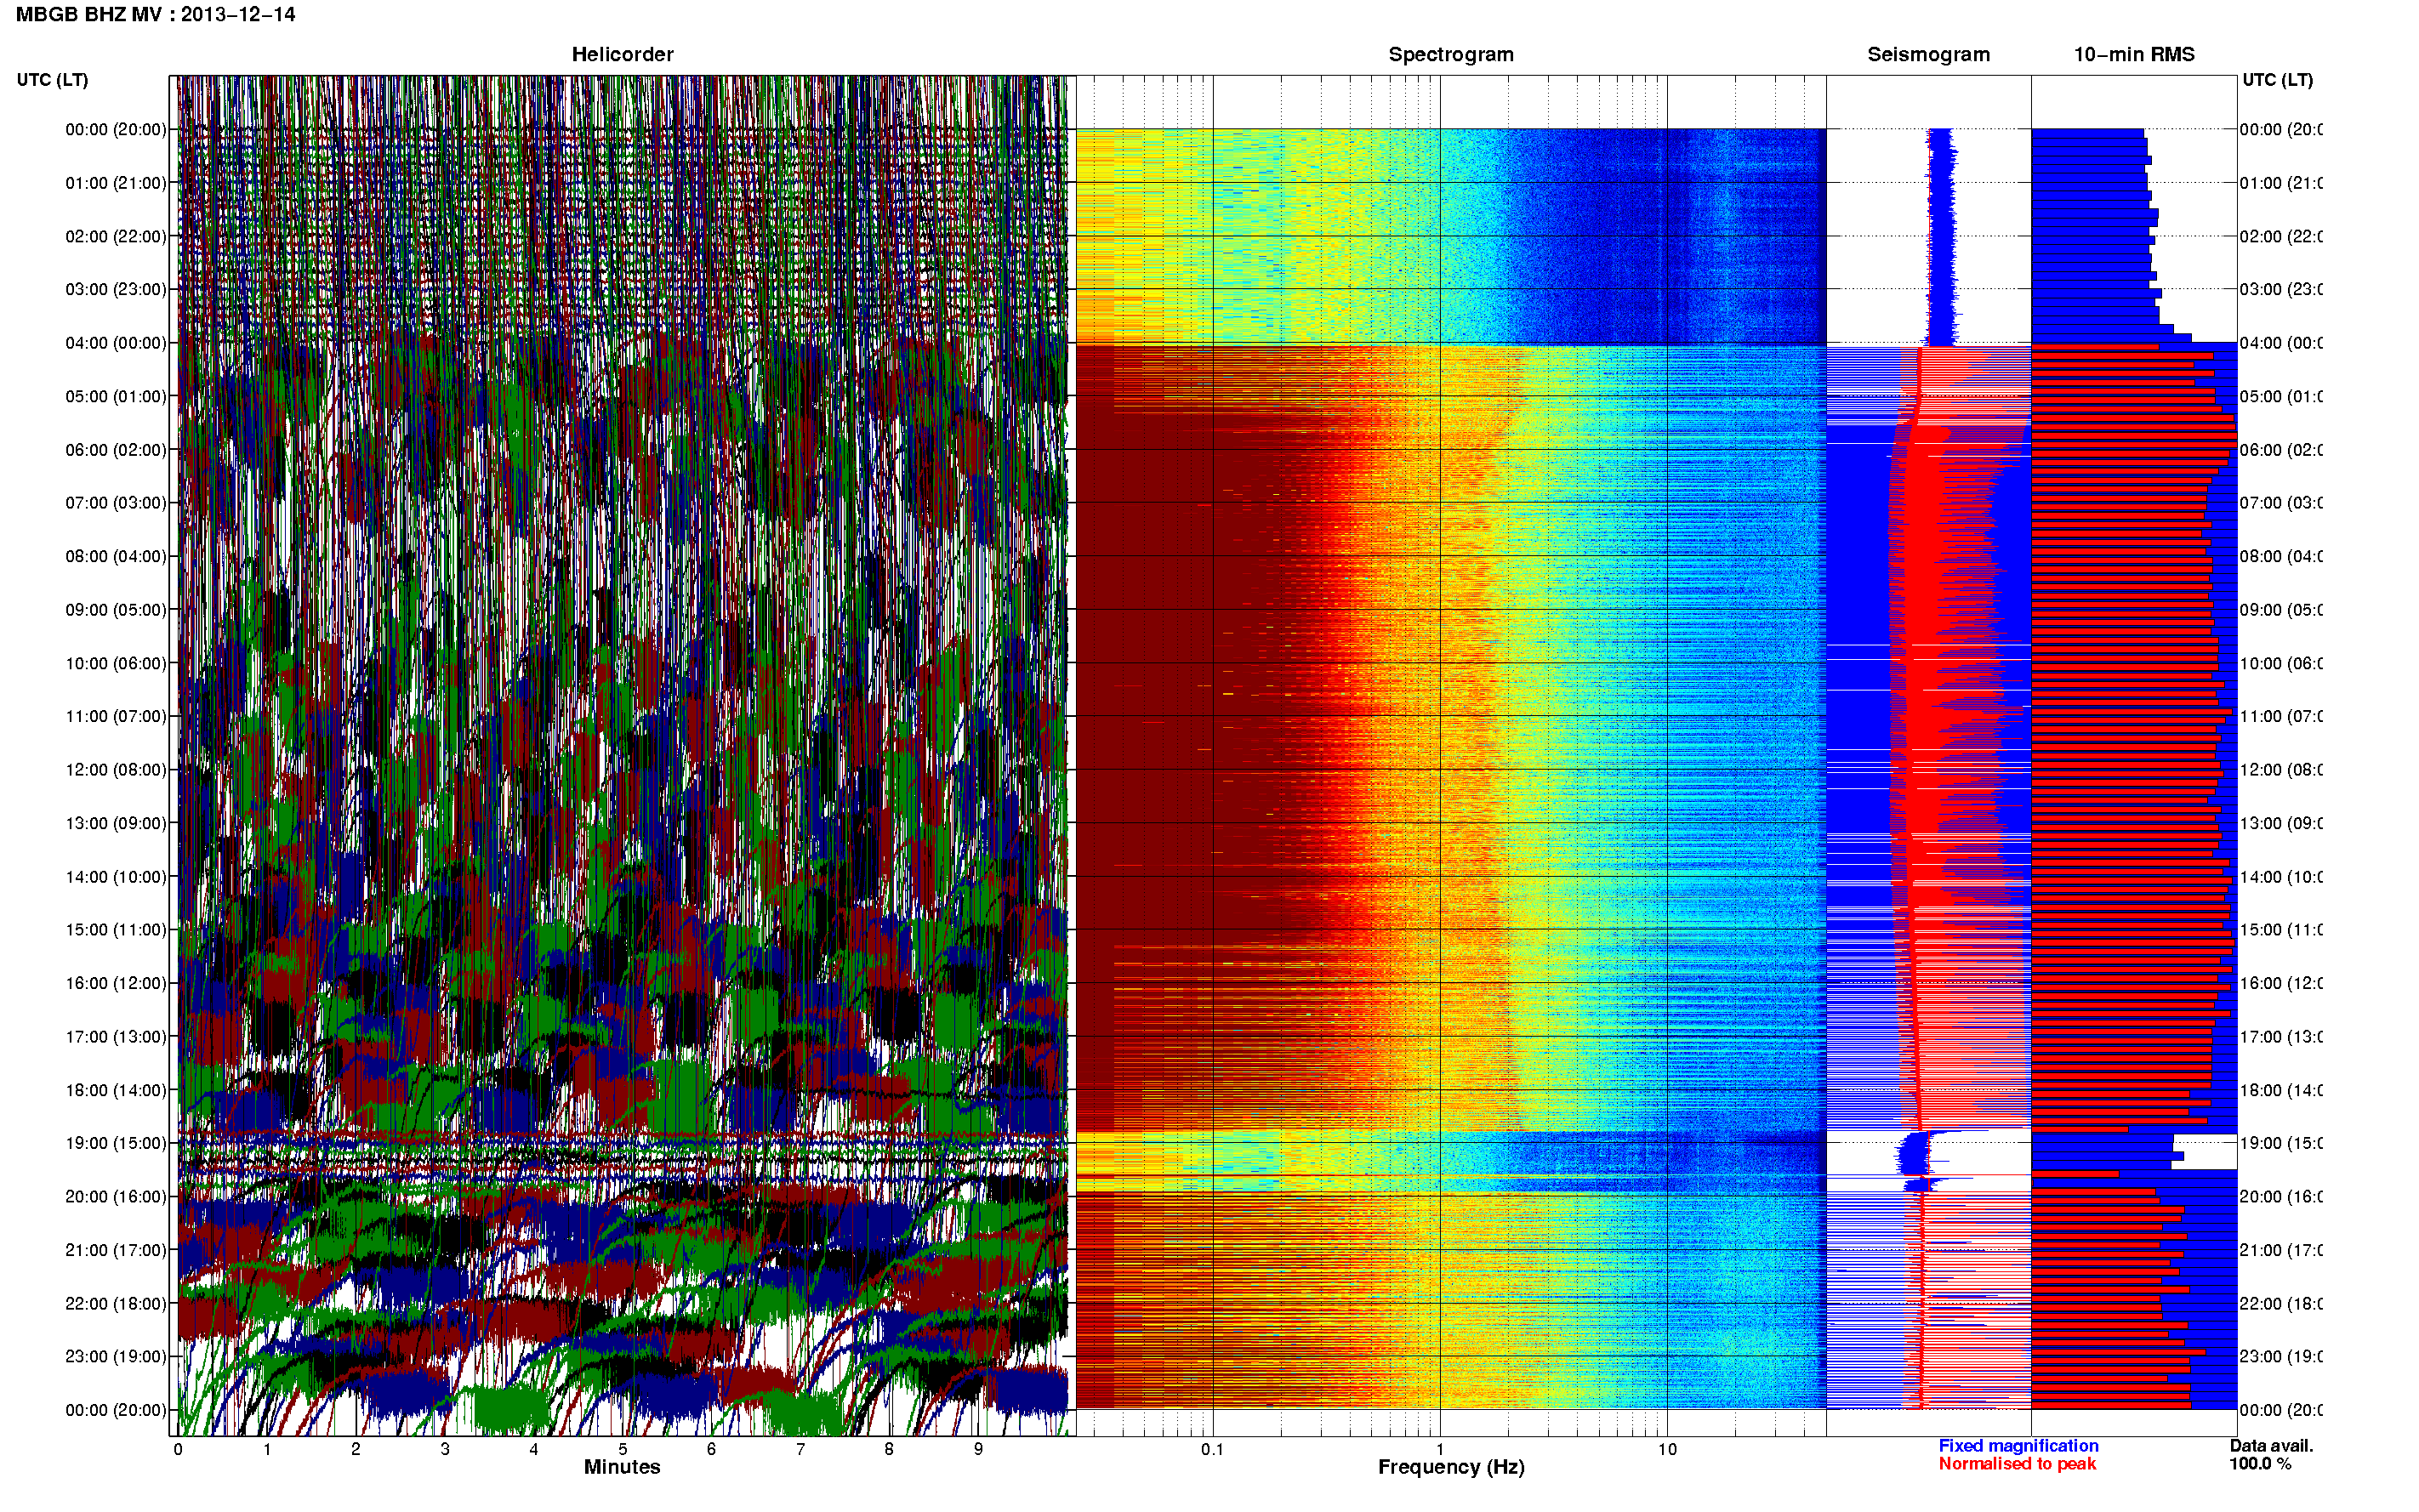
Task: Click the '10' frequency tick label
Action: [x=1667, y=1449]
